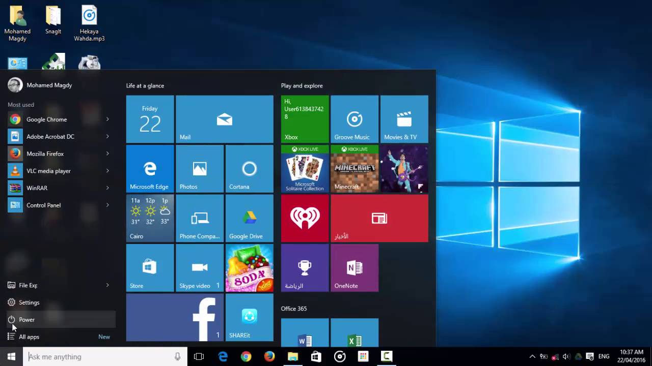Image resolution: width=652 pixels, height=366 pixels.
Task: Click the Mohamed Magdy user account
Action: click(x=40, y=85)
